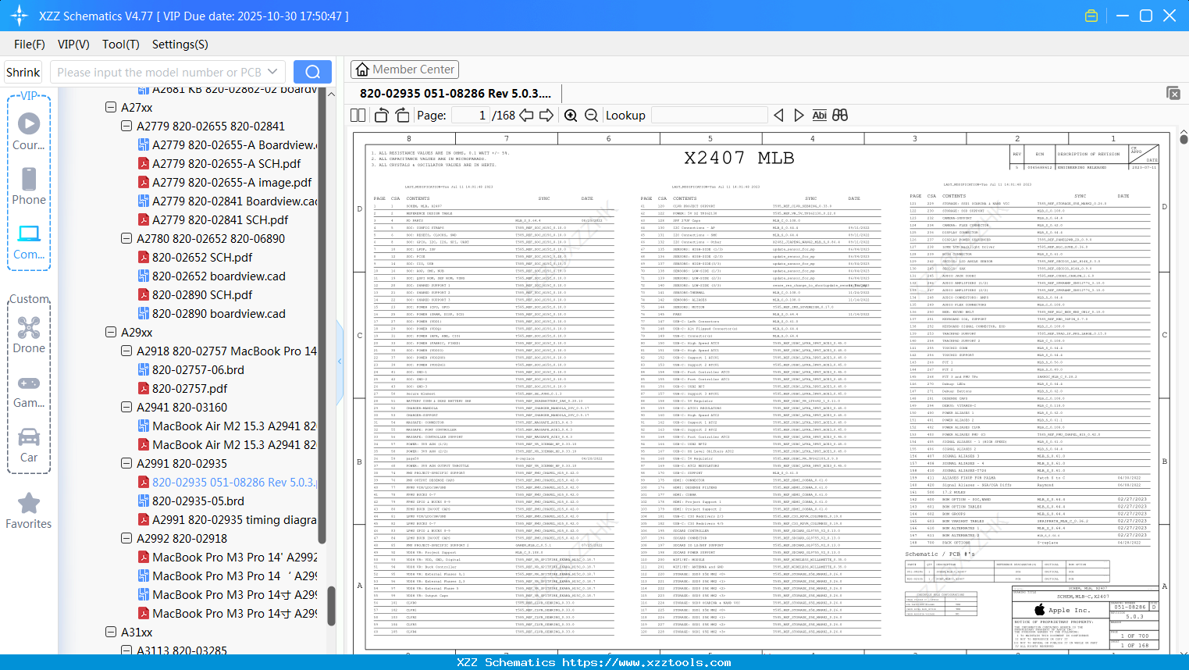Open 820-02890 boardview.cad

219,313
